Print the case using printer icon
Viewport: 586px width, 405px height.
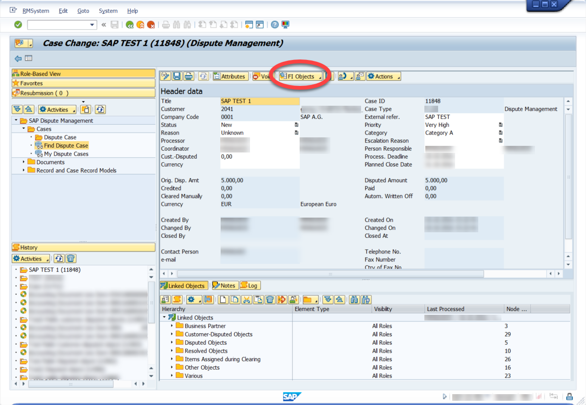pyautogui.click(x=188, y=76)
